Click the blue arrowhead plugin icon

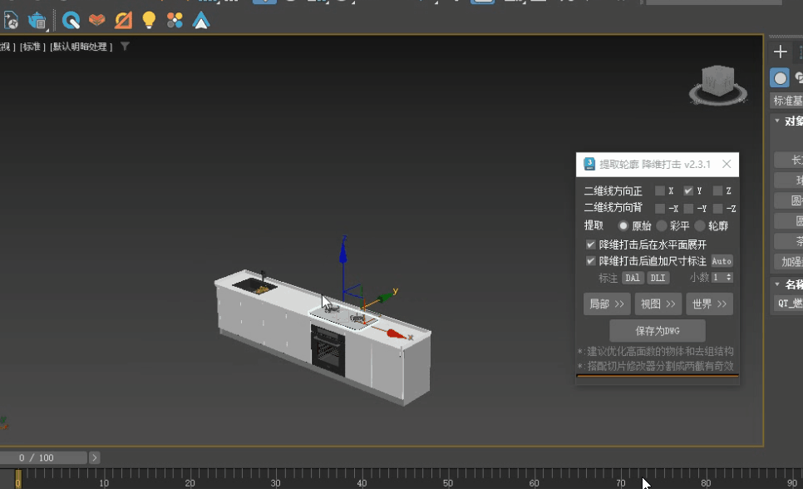(201, 21)
